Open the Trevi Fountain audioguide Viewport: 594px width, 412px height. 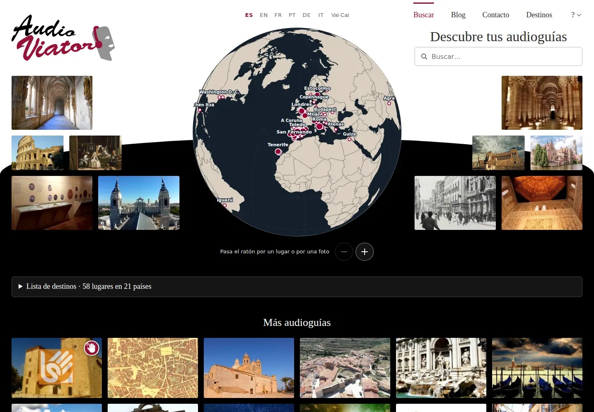click(441, 368)
